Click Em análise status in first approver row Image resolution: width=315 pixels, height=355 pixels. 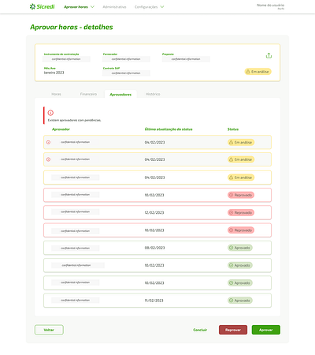[241, 142]
